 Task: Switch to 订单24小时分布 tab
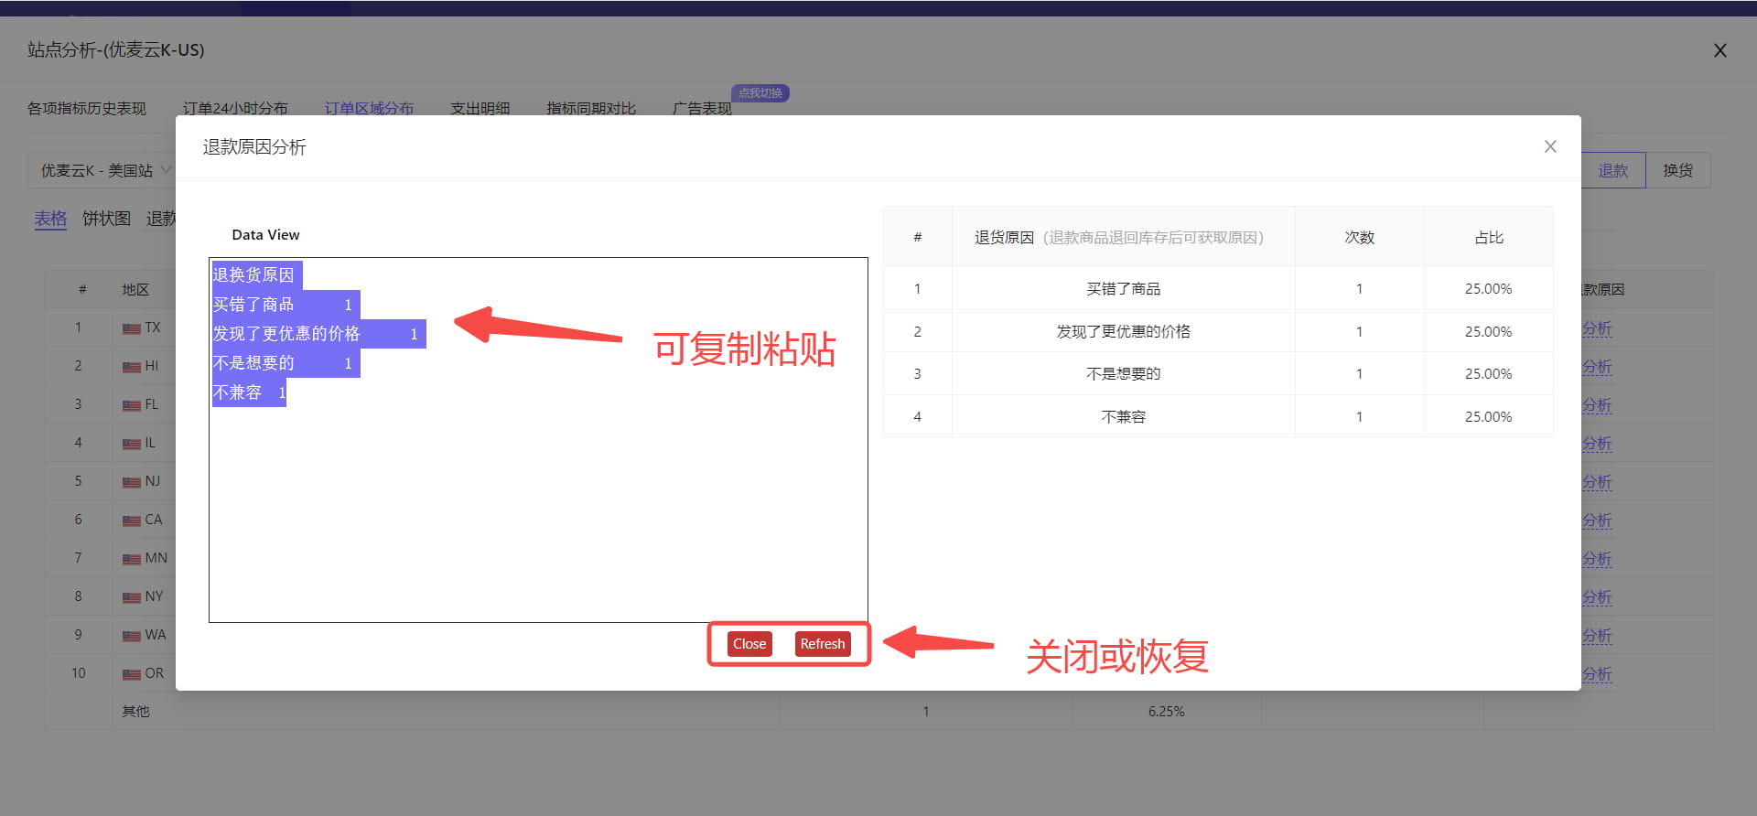(235, 108)
